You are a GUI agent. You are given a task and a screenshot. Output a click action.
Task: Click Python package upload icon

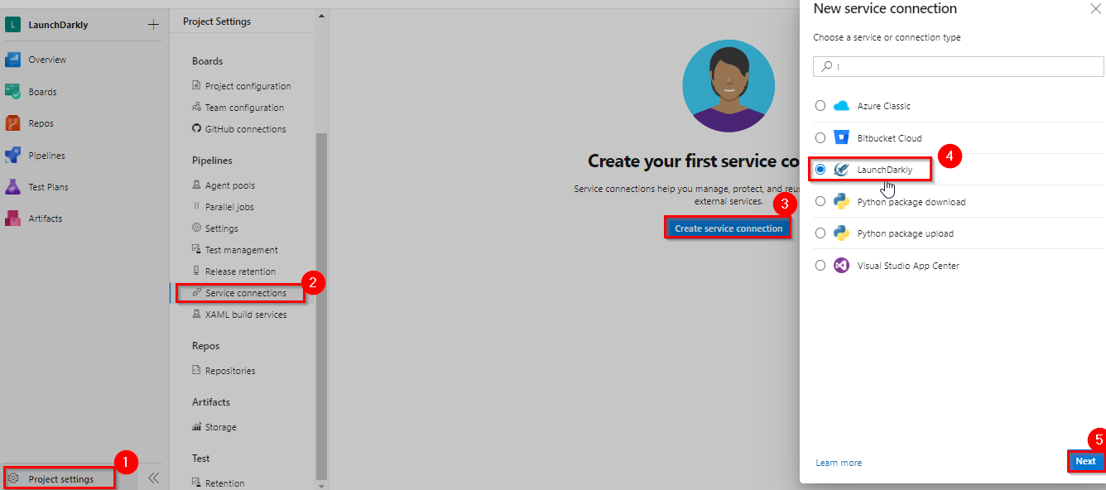(842, 233)
